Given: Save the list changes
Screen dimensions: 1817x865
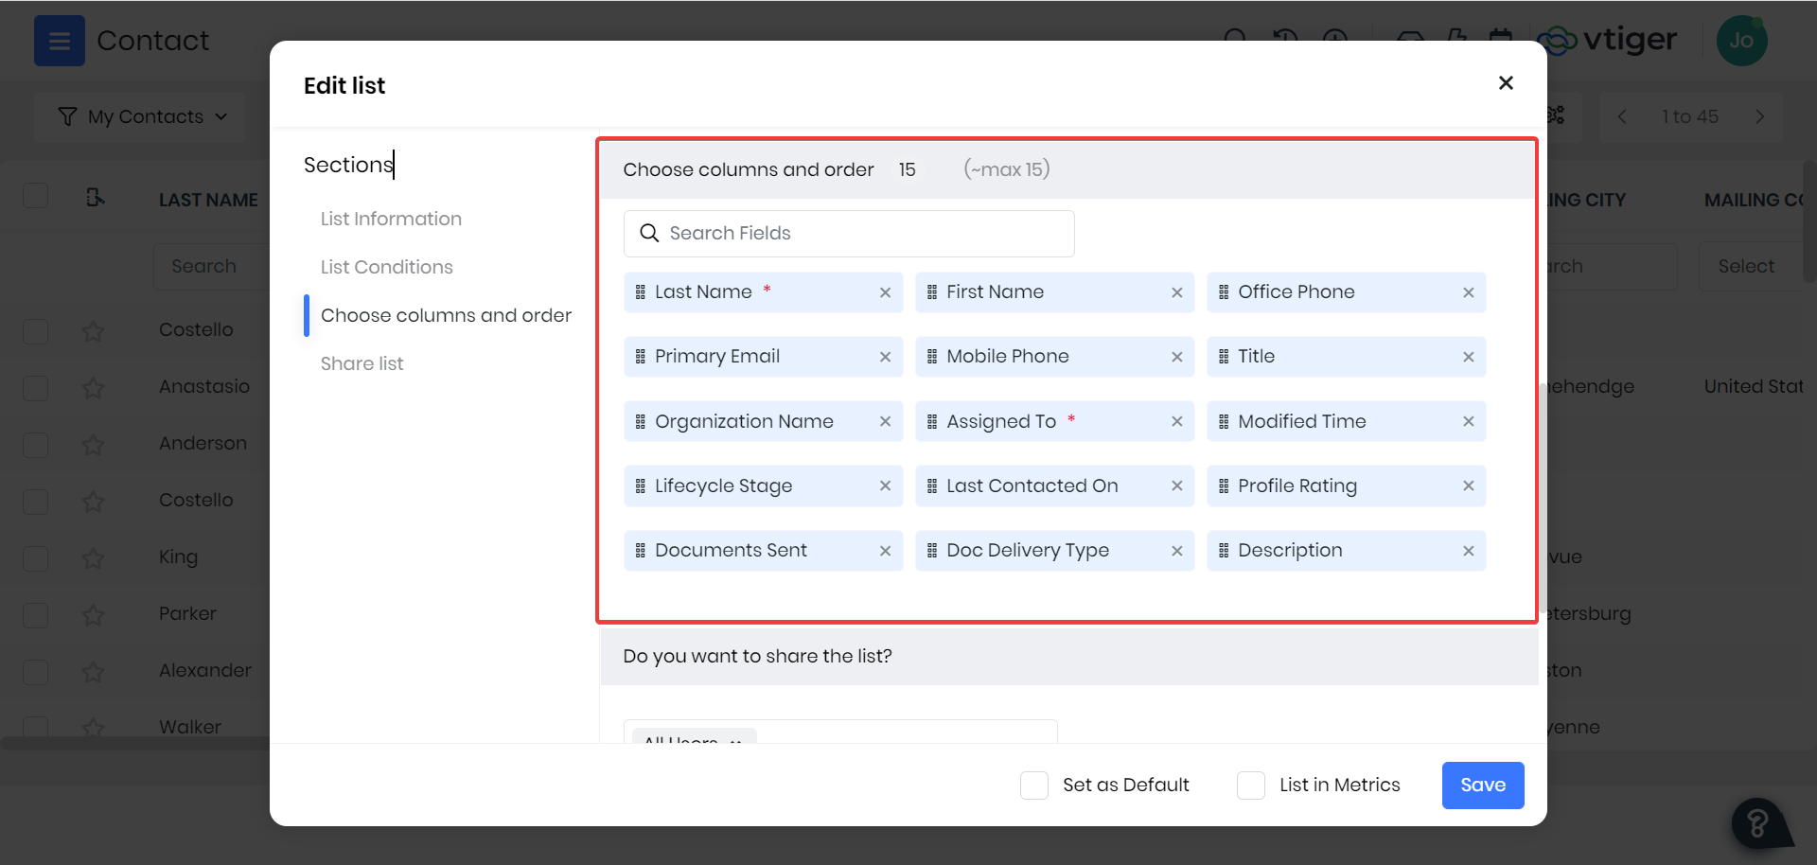Looking at the screenshot, I should coord(1482,786).
